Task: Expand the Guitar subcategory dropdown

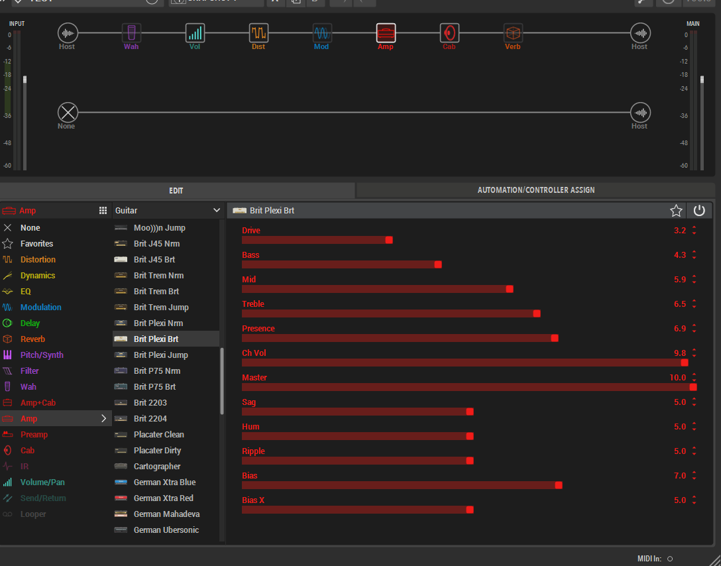Action: [x=168, y=210]
